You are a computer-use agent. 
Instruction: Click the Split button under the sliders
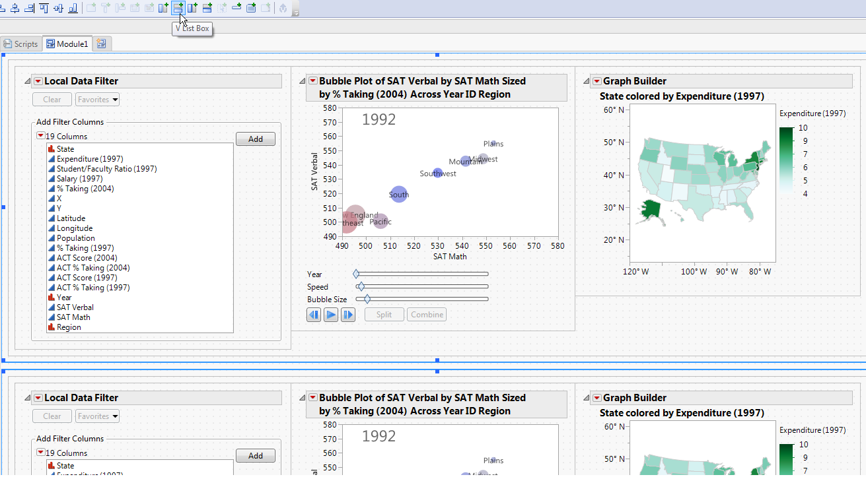pos(384,315)
